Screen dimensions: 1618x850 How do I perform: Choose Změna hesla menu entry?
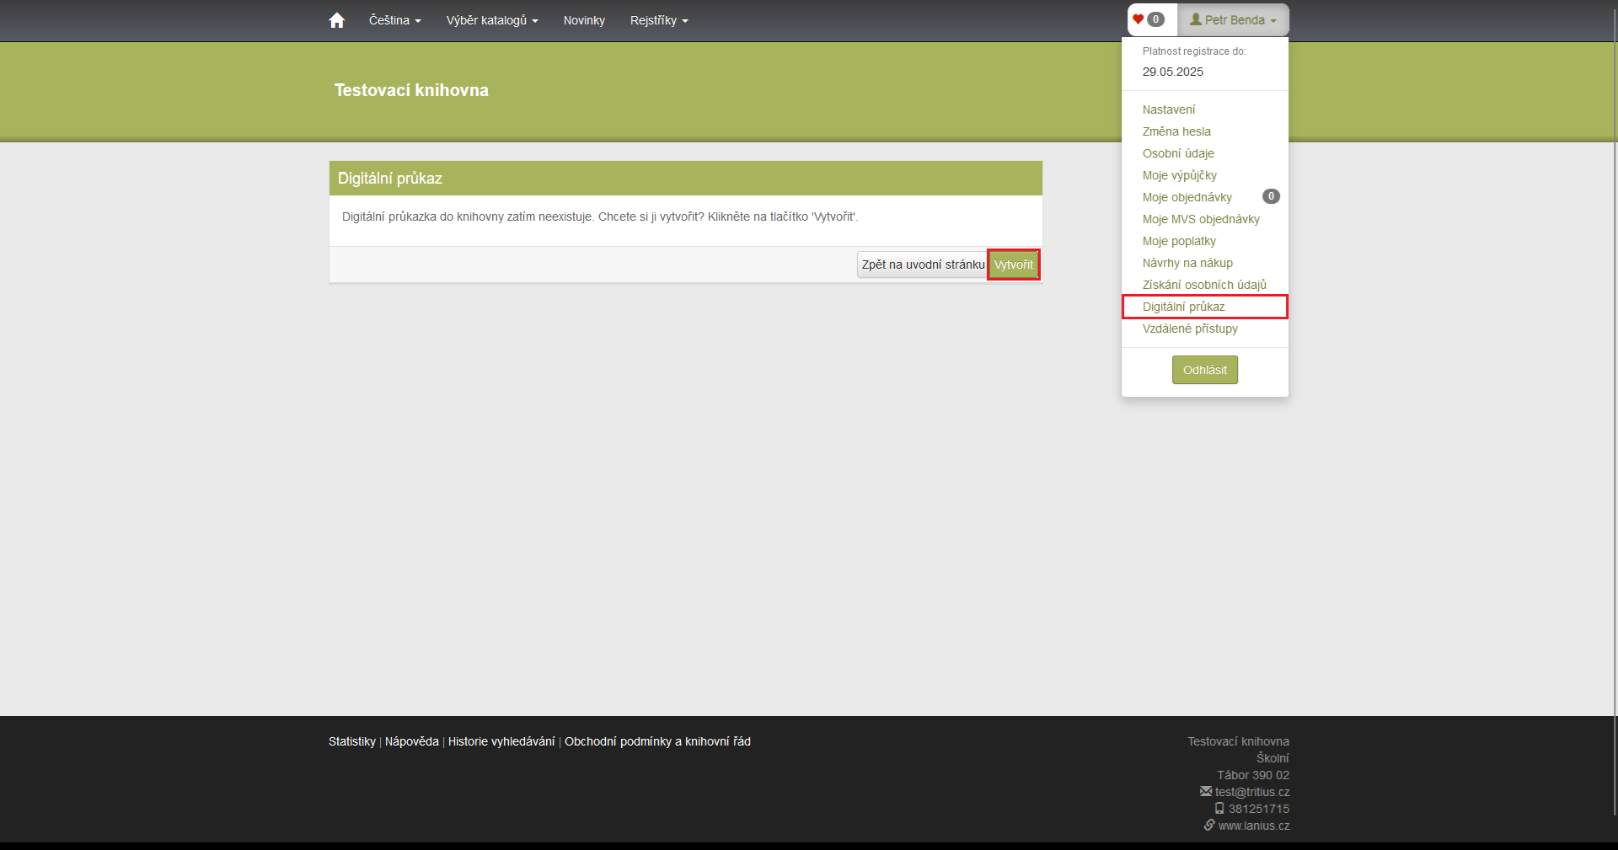pyautogui.click(x=1176, y=131)
